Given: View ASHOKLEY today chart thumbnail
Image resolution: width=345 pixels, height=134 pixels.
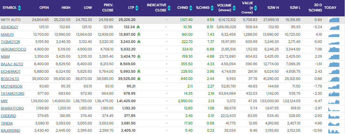Looking at the screenshot, I should point(334,27).
